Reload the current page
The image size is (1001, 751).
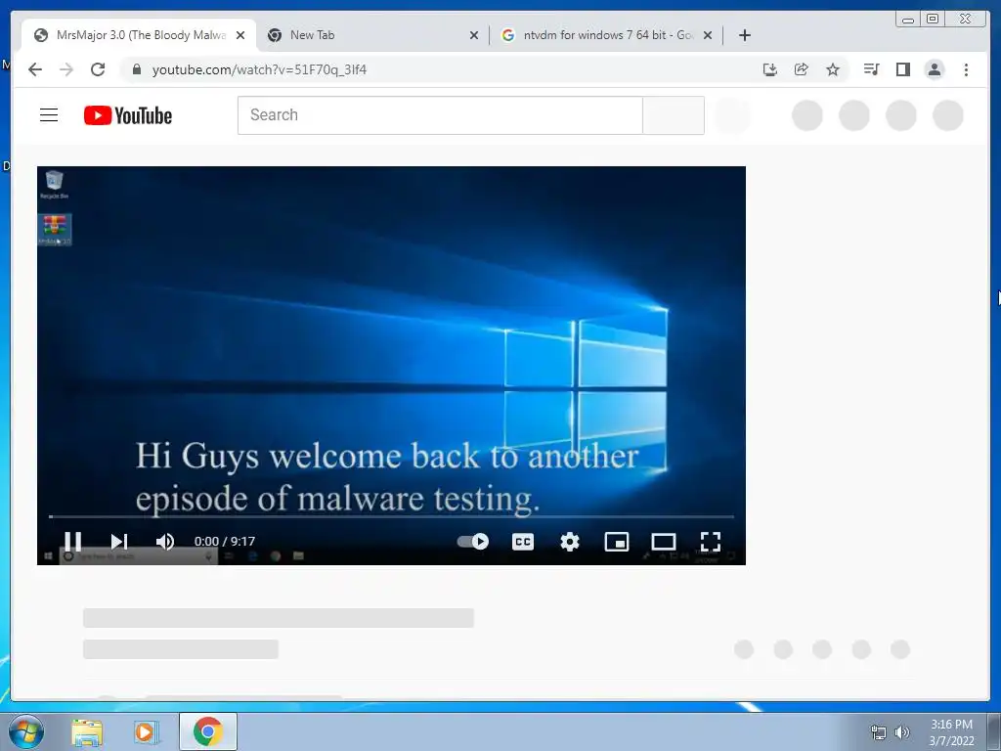point(98,69)
